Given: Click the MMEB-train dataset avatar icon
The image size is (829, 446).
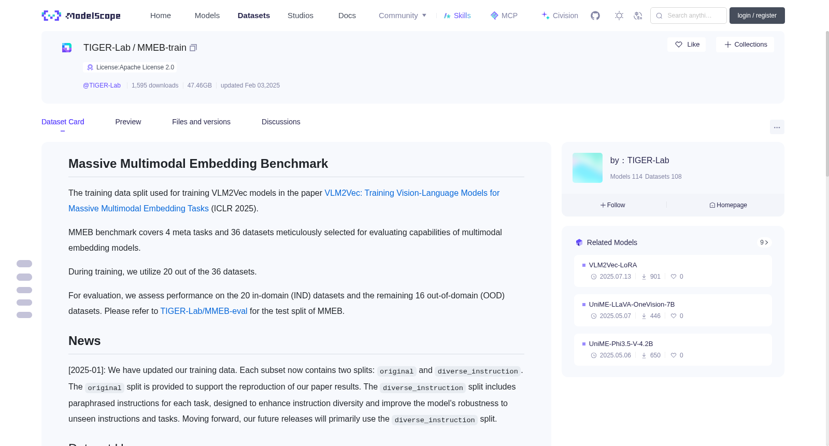Looking at the screenshot, I should (67, 48).
